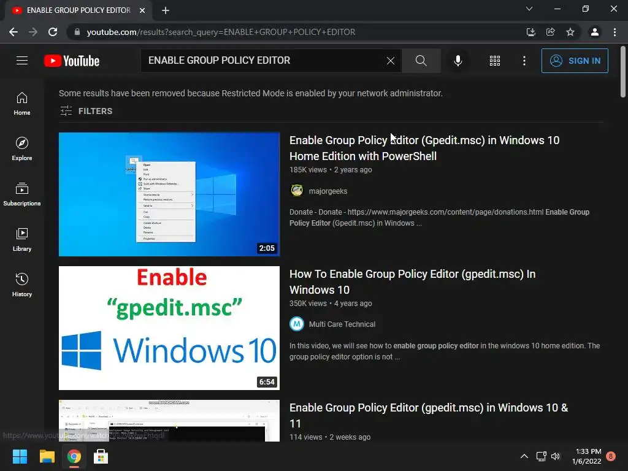The width and height of the screenshot is (628, 471).
Task: Open title 'Enable Group Policy Editor ... with PowerShell'
Action: click(424, 148)
